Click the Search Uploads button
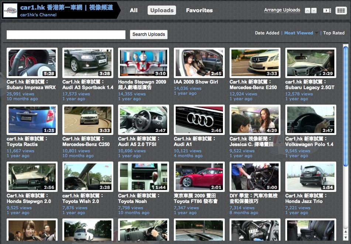This screenshot has width=351, height=244. [x=149, y=34]
